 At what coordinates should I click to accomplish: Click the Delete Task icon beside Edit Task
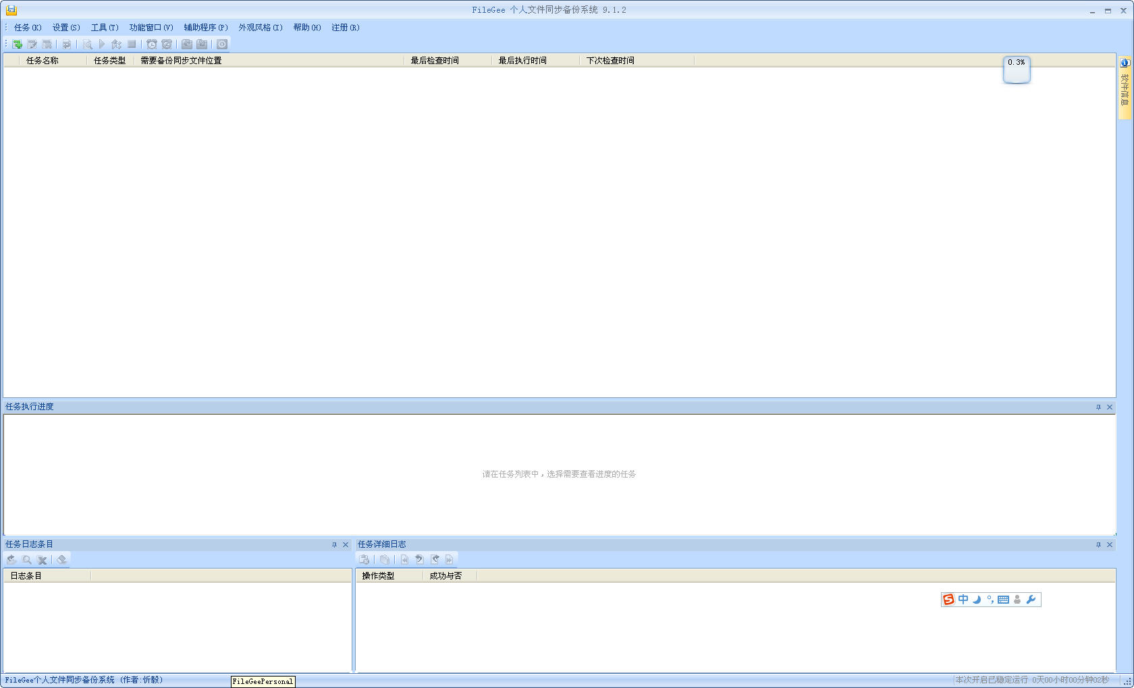(x=47, y=45)
